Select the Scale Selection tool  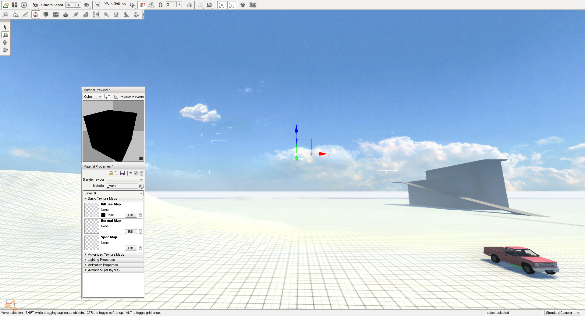point(5,50)
